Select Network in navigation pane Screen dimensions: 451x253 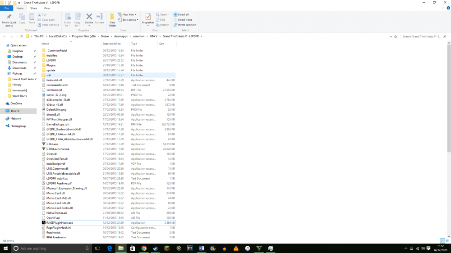tap(16, 118)
